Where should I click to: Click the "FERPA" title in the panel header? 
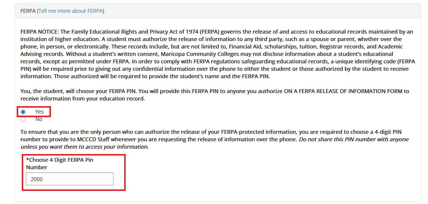[28, 11]
